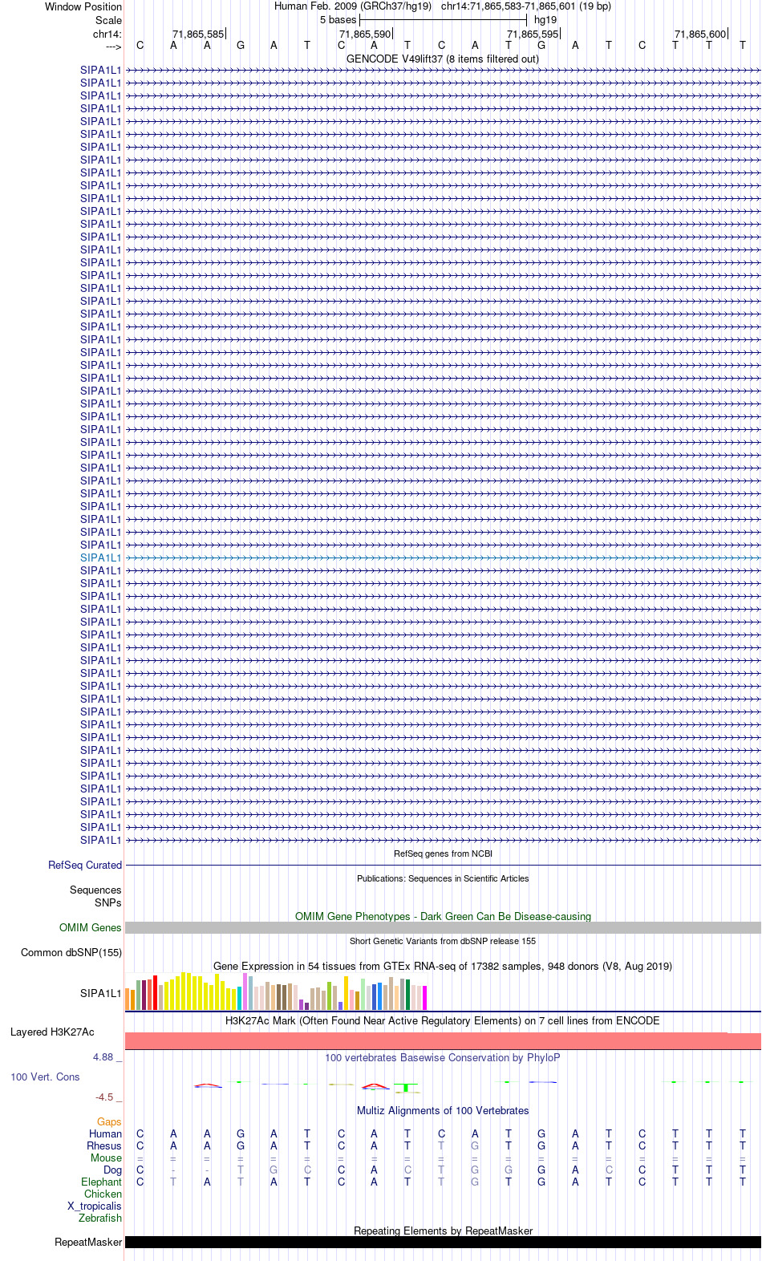
Task: Click the -4.5 PhyloP lower axis value
Action: coord(104,1097)
